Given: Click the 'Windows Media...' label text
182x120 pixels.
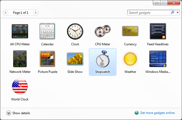Looking at the screenshot, I should click(158, 72).
